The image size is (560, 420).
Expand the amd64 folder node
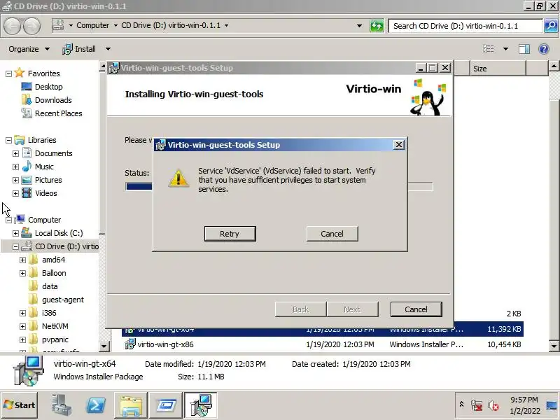[x=22, y=260]
